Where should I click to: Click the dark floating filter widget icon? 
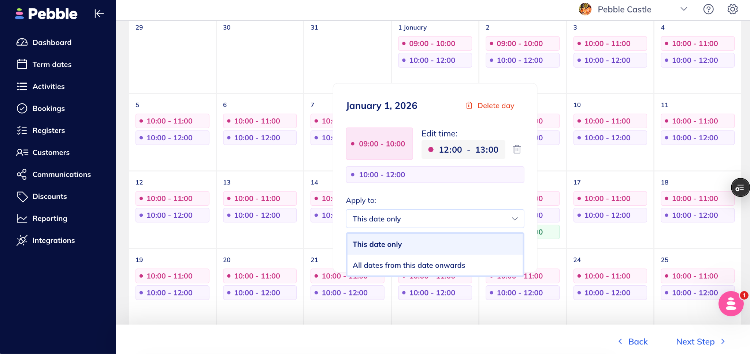pos(740,188)
